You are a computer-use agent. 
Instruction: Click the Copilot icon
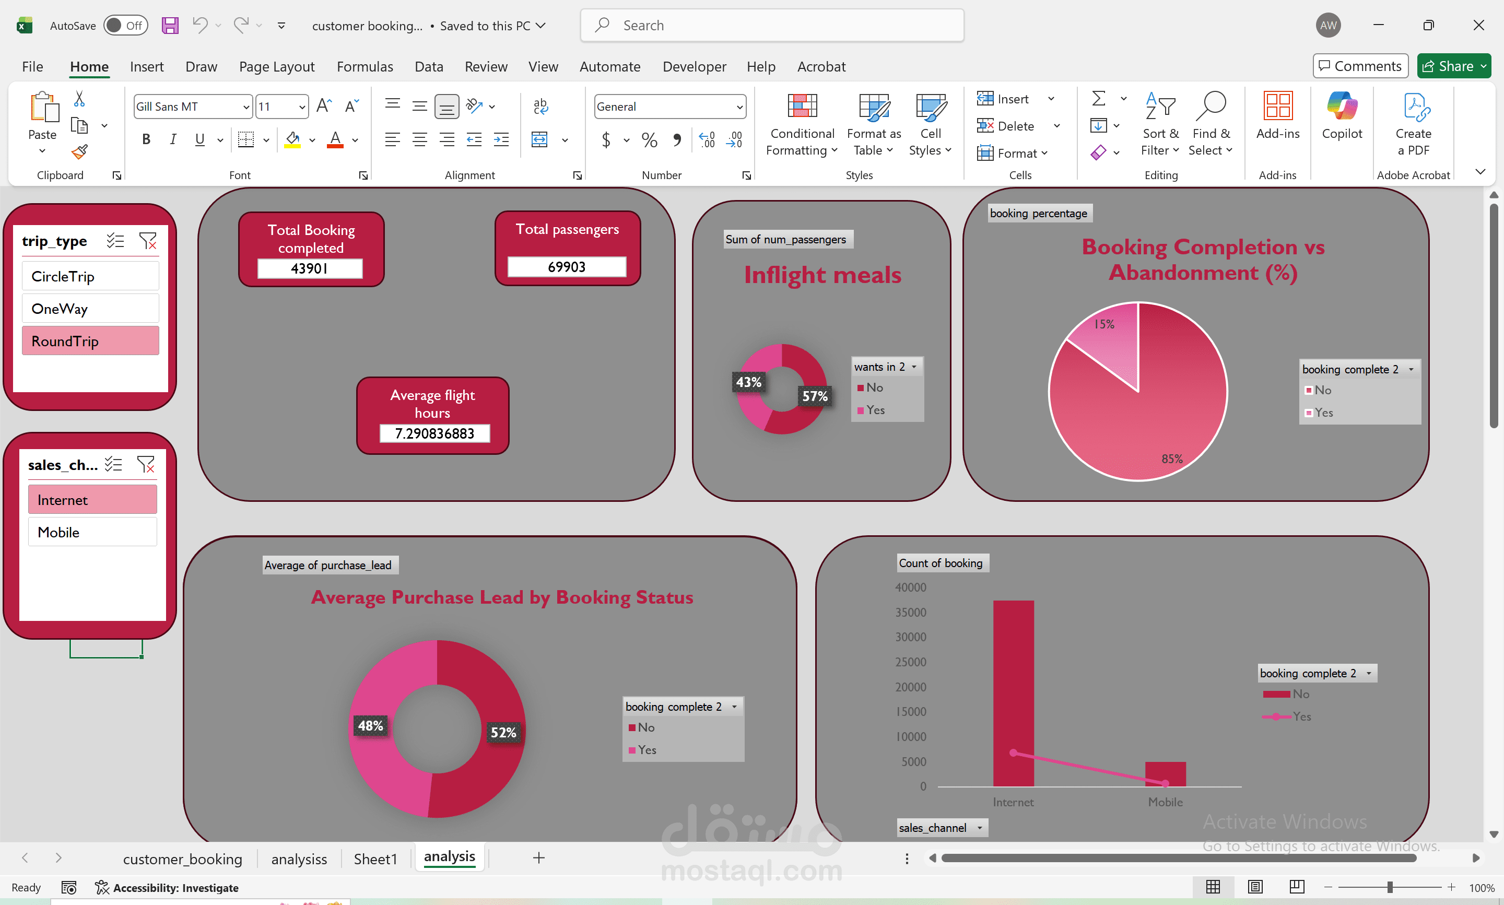(1341, 106)
